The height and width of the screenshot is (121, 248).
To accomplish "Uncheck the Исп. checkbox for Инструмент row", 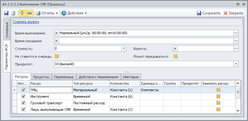I will [x=23, y=96].
